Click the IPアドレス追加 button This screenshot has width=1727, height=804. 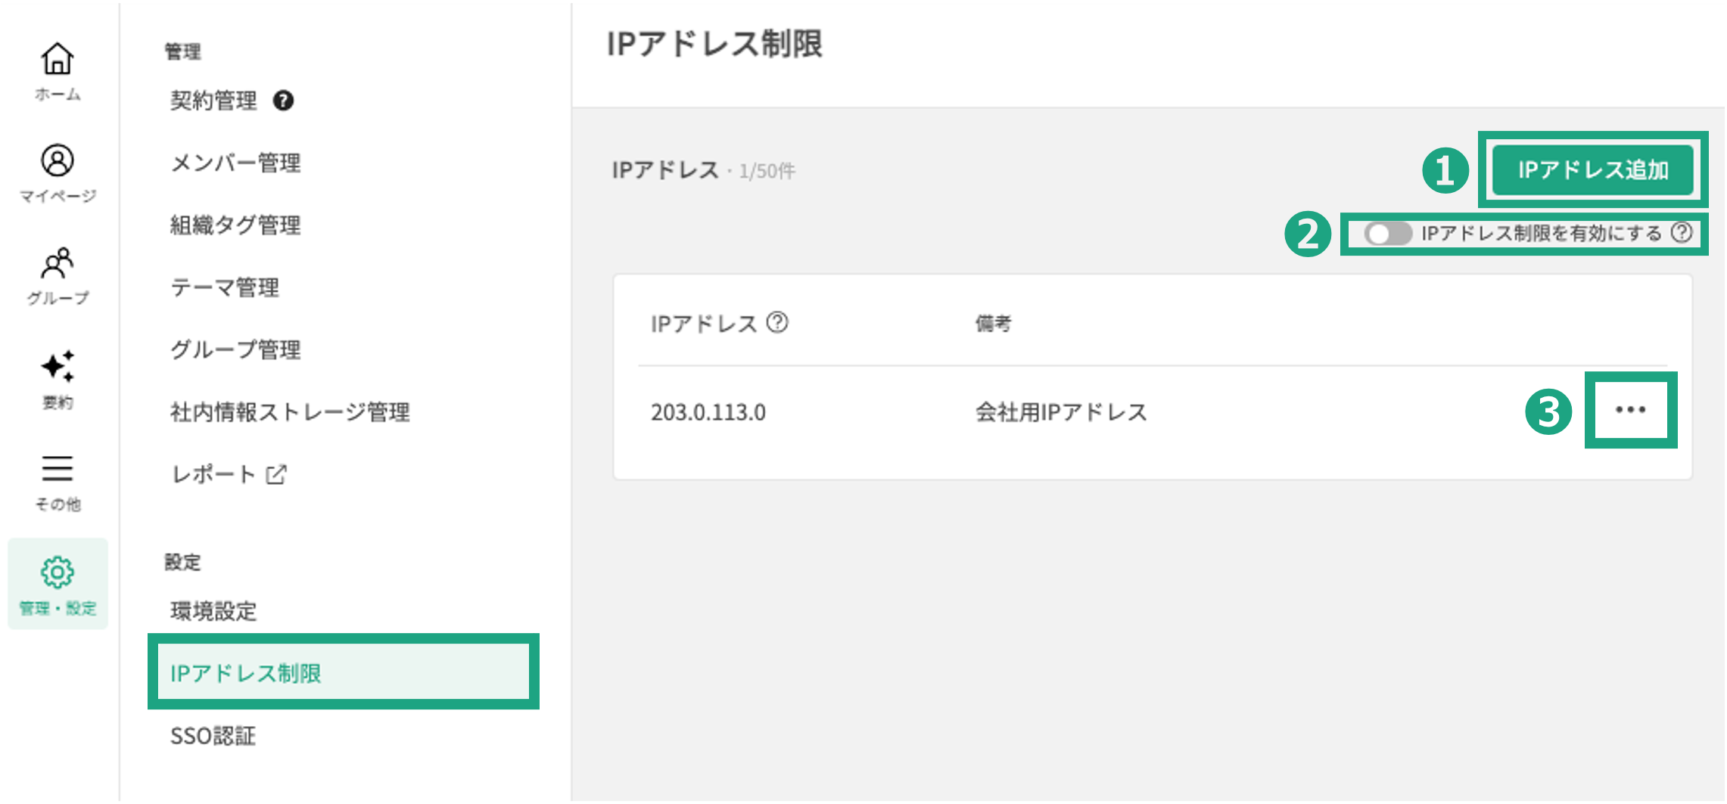coord(1592,169)
